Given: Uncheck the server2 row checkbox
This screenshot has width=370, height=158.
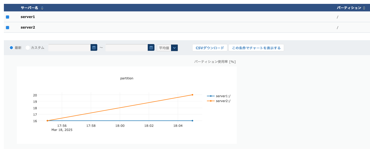Looking at the screenshot, I should pos(8,27).
